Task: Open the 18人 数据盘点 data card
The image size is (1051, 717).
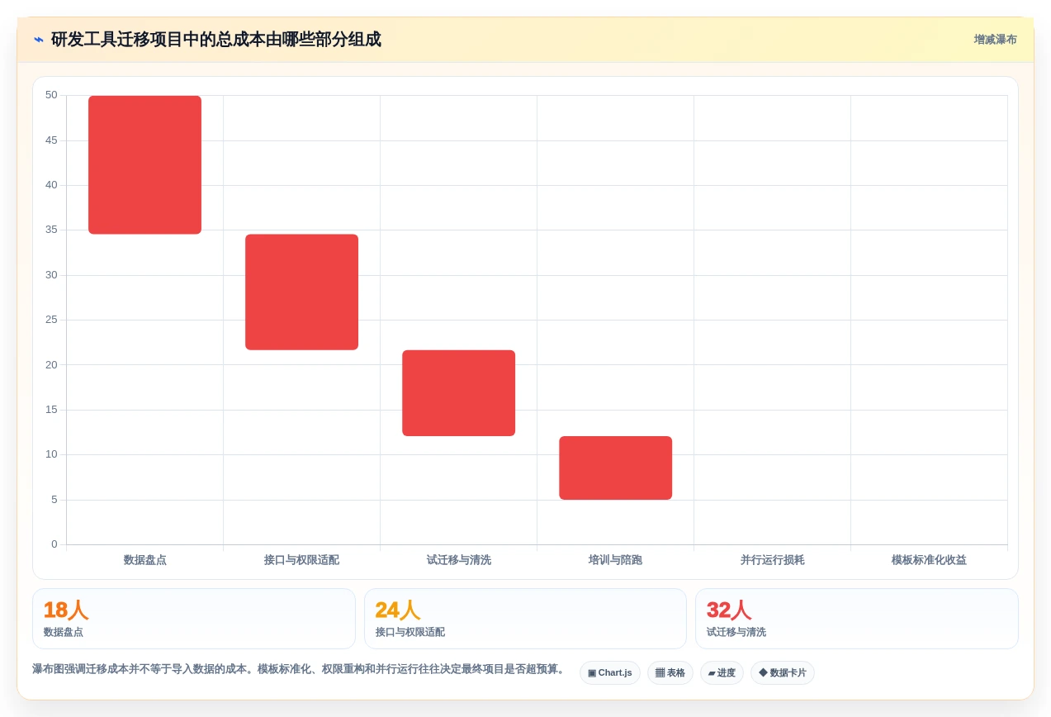Action: point(194,619)
